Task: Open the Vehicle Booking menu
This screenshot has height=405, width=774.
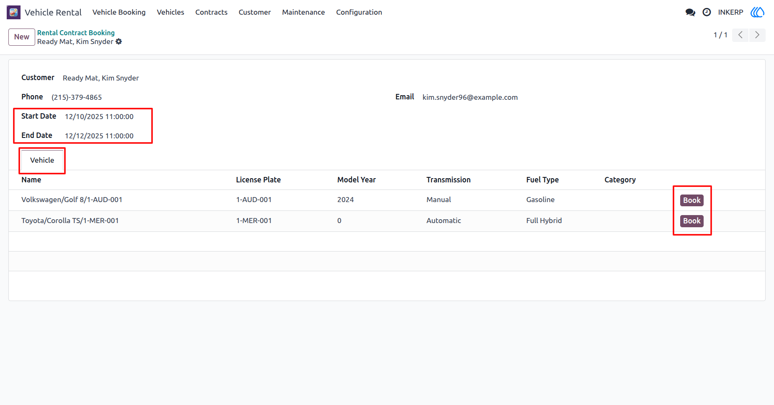Action: point(119,12)
